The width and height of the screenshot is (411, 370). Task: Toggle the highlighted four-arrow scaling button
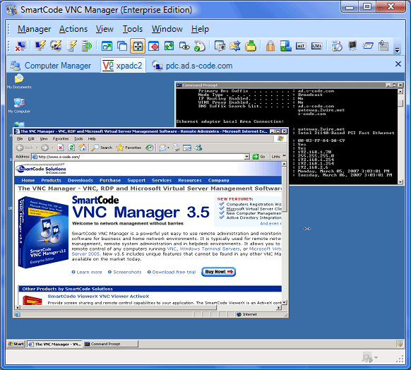click(138, 46)
